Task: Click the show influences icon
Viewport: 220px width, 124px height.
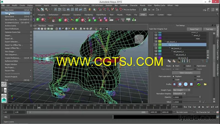Action: [x=188, y=61]
